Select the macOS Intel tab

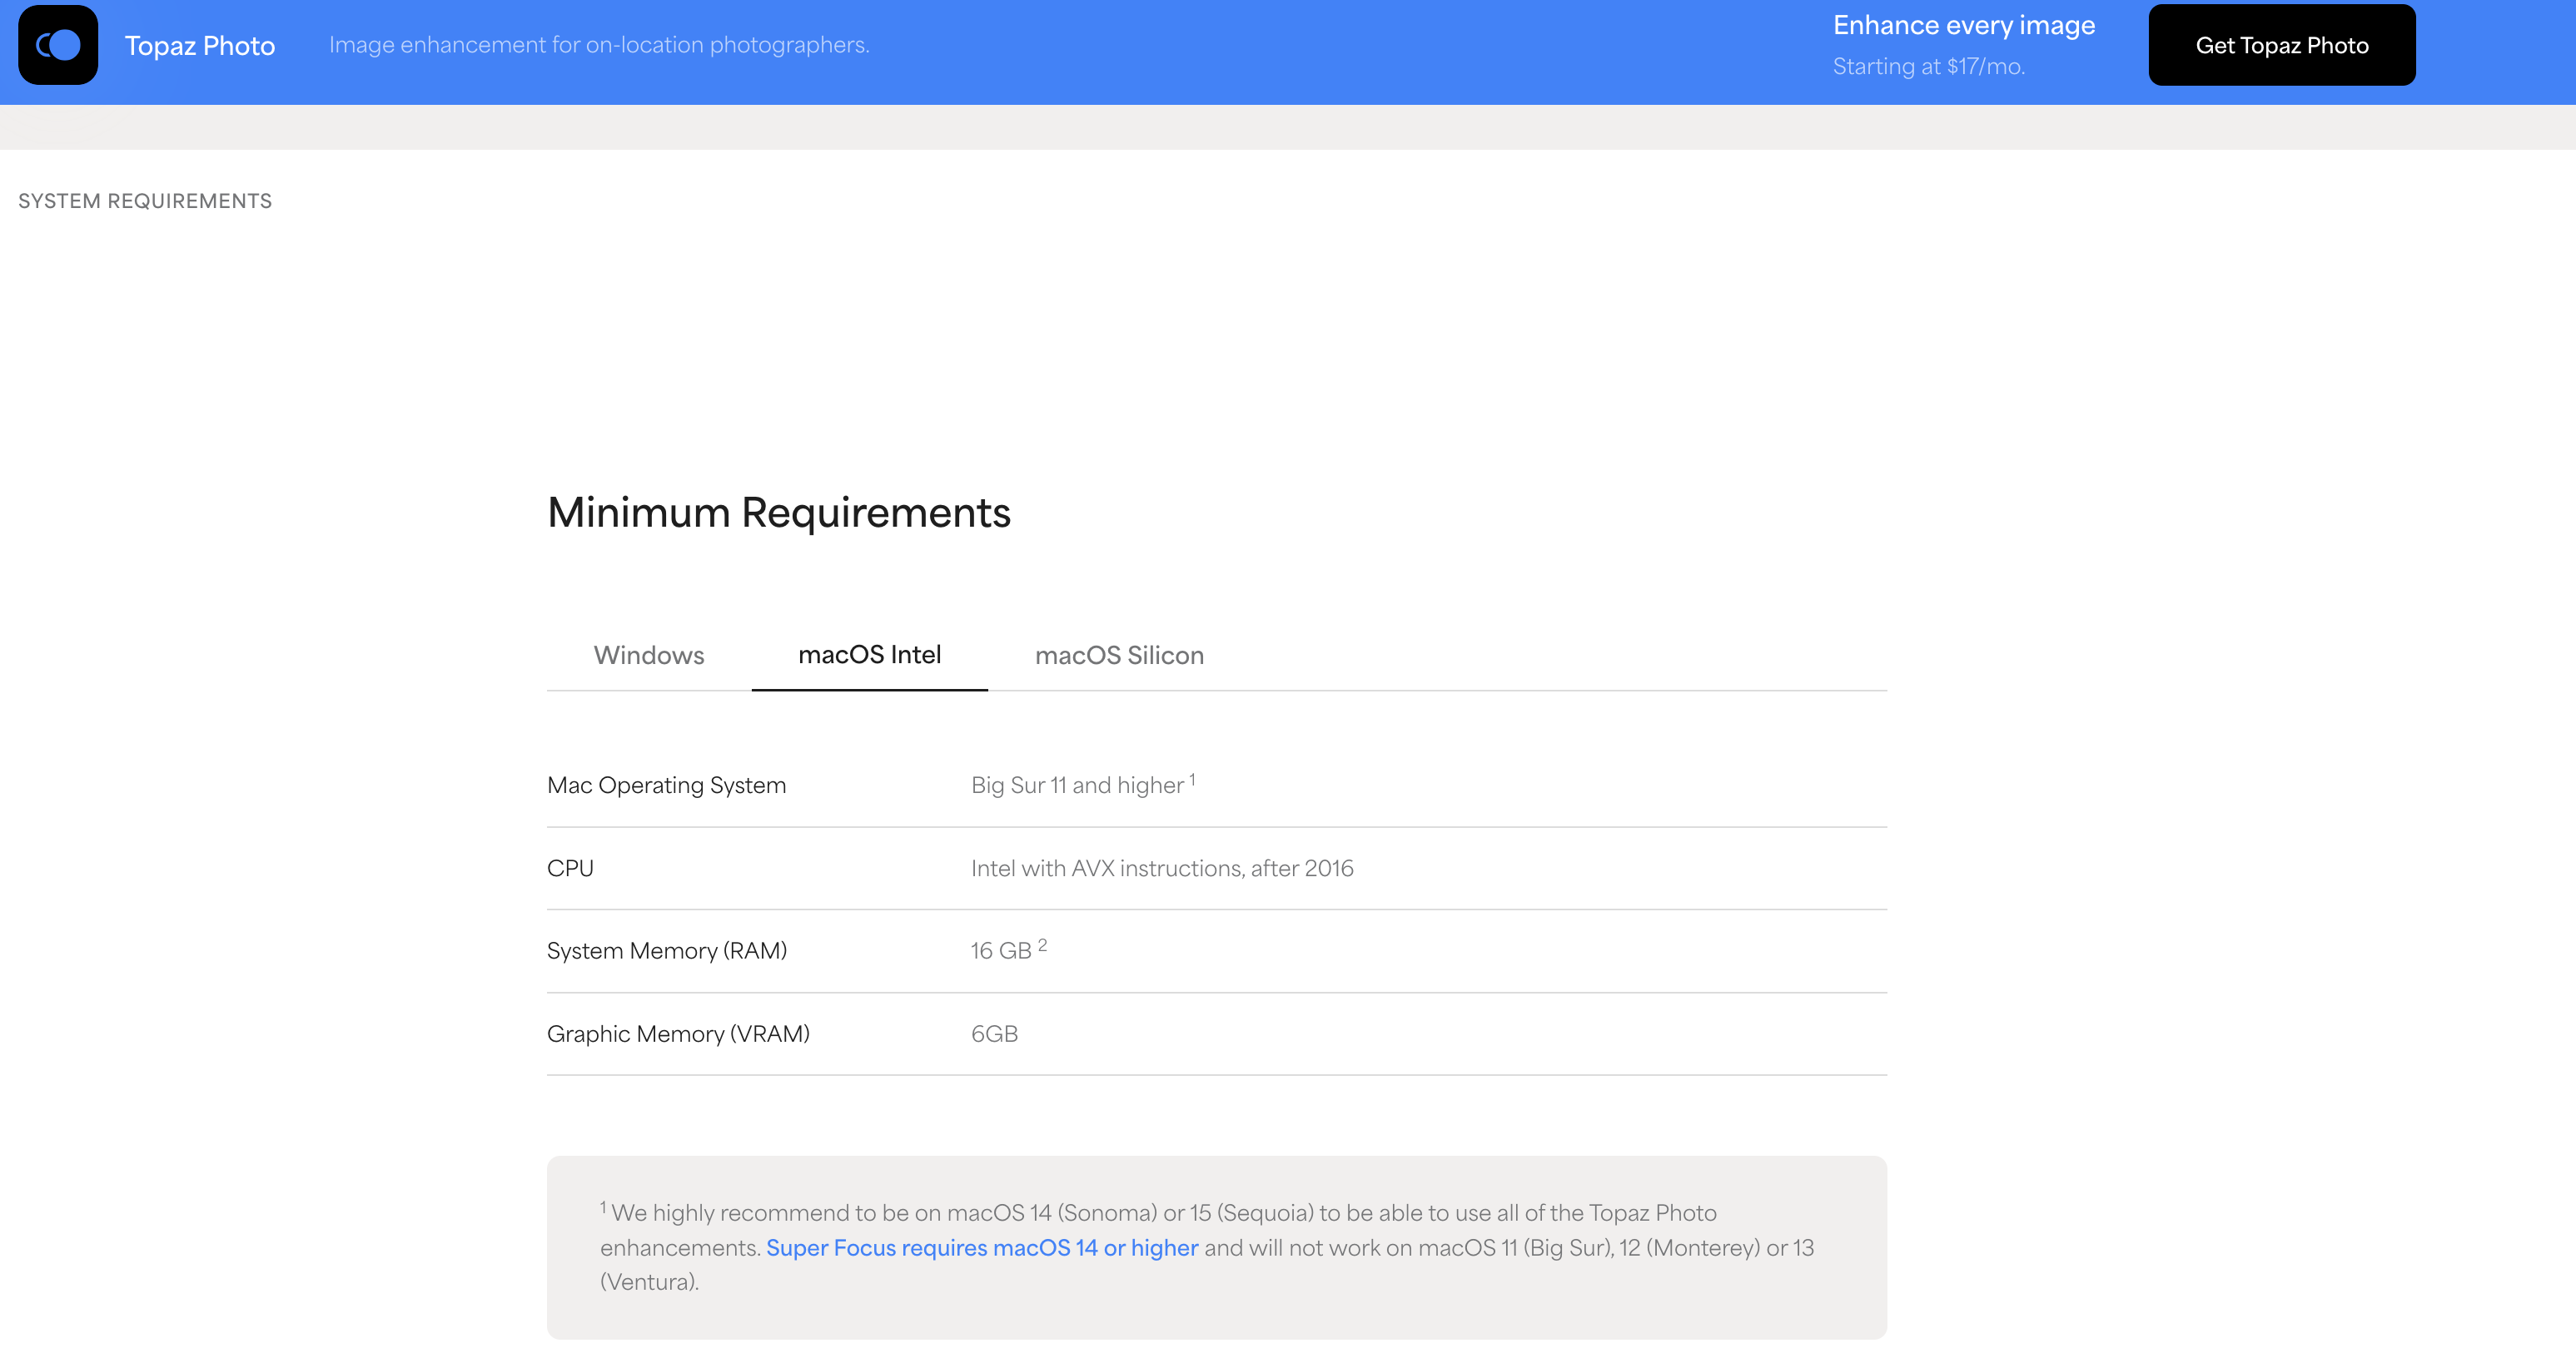pos(869,655)
